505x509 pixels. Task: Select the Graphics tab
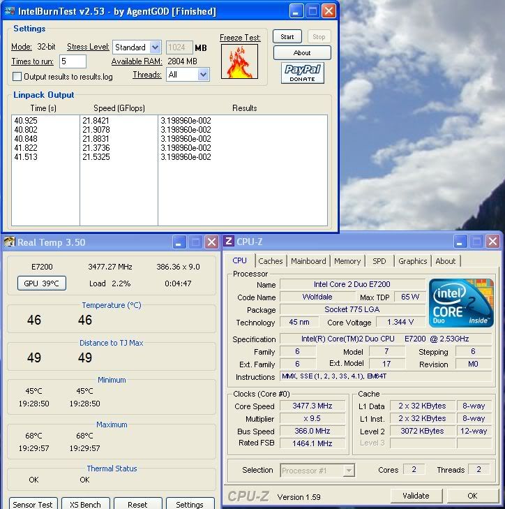coord(412,261)
